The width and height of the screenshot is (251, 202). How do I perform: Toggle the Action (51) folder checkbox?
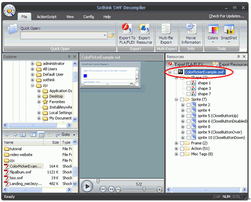(x=182, y=149)
